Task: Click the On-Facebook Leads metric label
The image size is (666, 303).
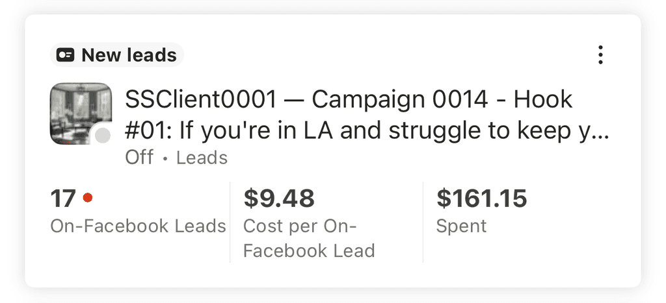Action: point(138,226)
